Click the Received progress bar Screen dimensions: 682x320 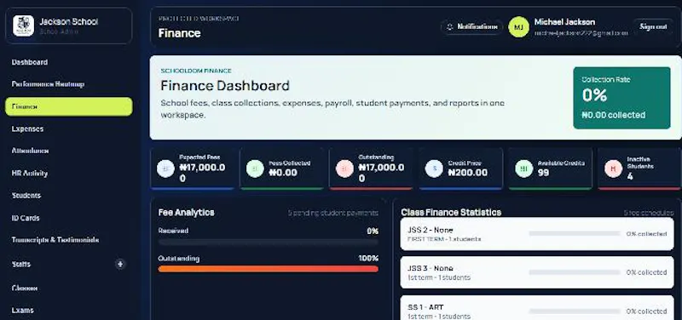pos(269,243)
